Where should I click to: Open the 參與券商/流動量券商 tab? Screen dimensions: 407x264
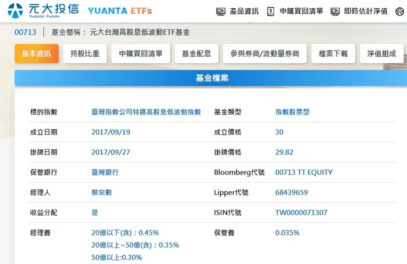pos(265,53)
